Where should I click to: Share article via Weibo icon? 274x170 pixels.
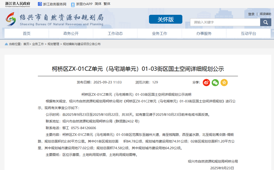(206, 83)
